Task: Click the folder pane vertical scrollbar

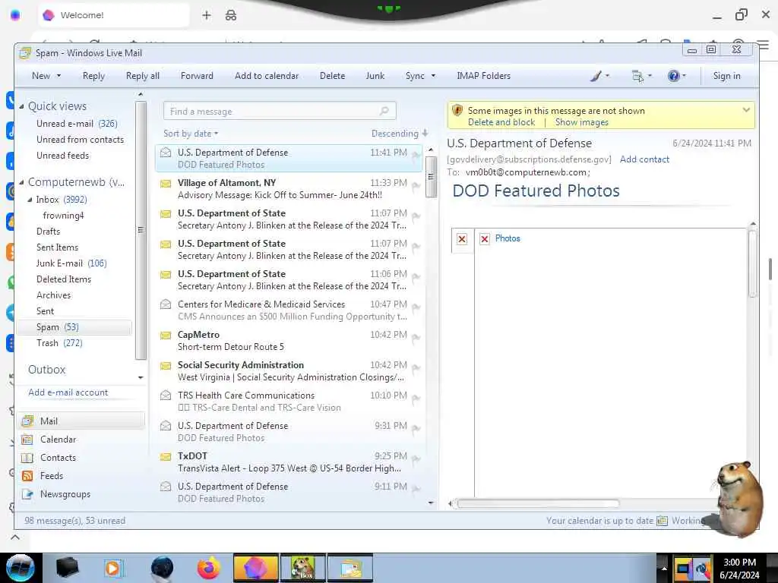Action: (x=141, y=230)
